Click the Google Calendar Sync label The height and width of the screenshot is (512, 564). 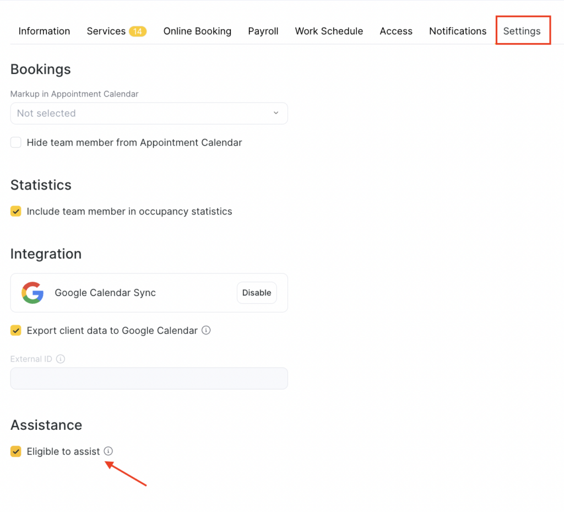[x=105, y=293]
